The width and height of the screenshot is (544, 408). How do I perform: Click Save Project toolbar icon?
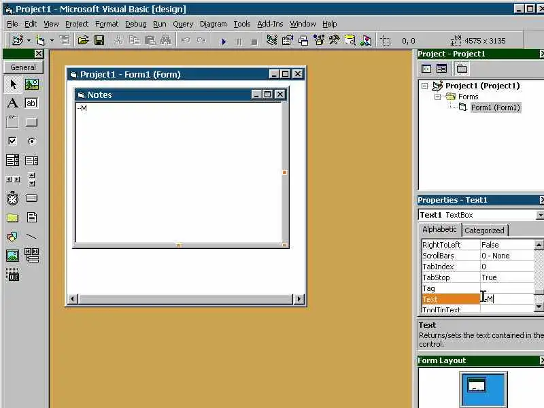tap(99, 41)
